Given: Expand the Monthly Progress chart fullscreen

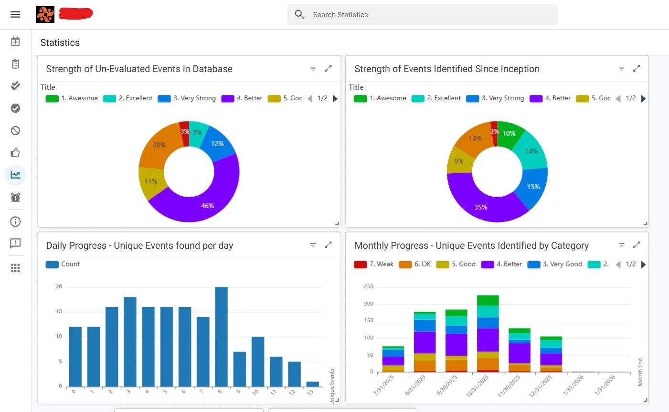Looking at the screenshot, I should coord(637,245).
